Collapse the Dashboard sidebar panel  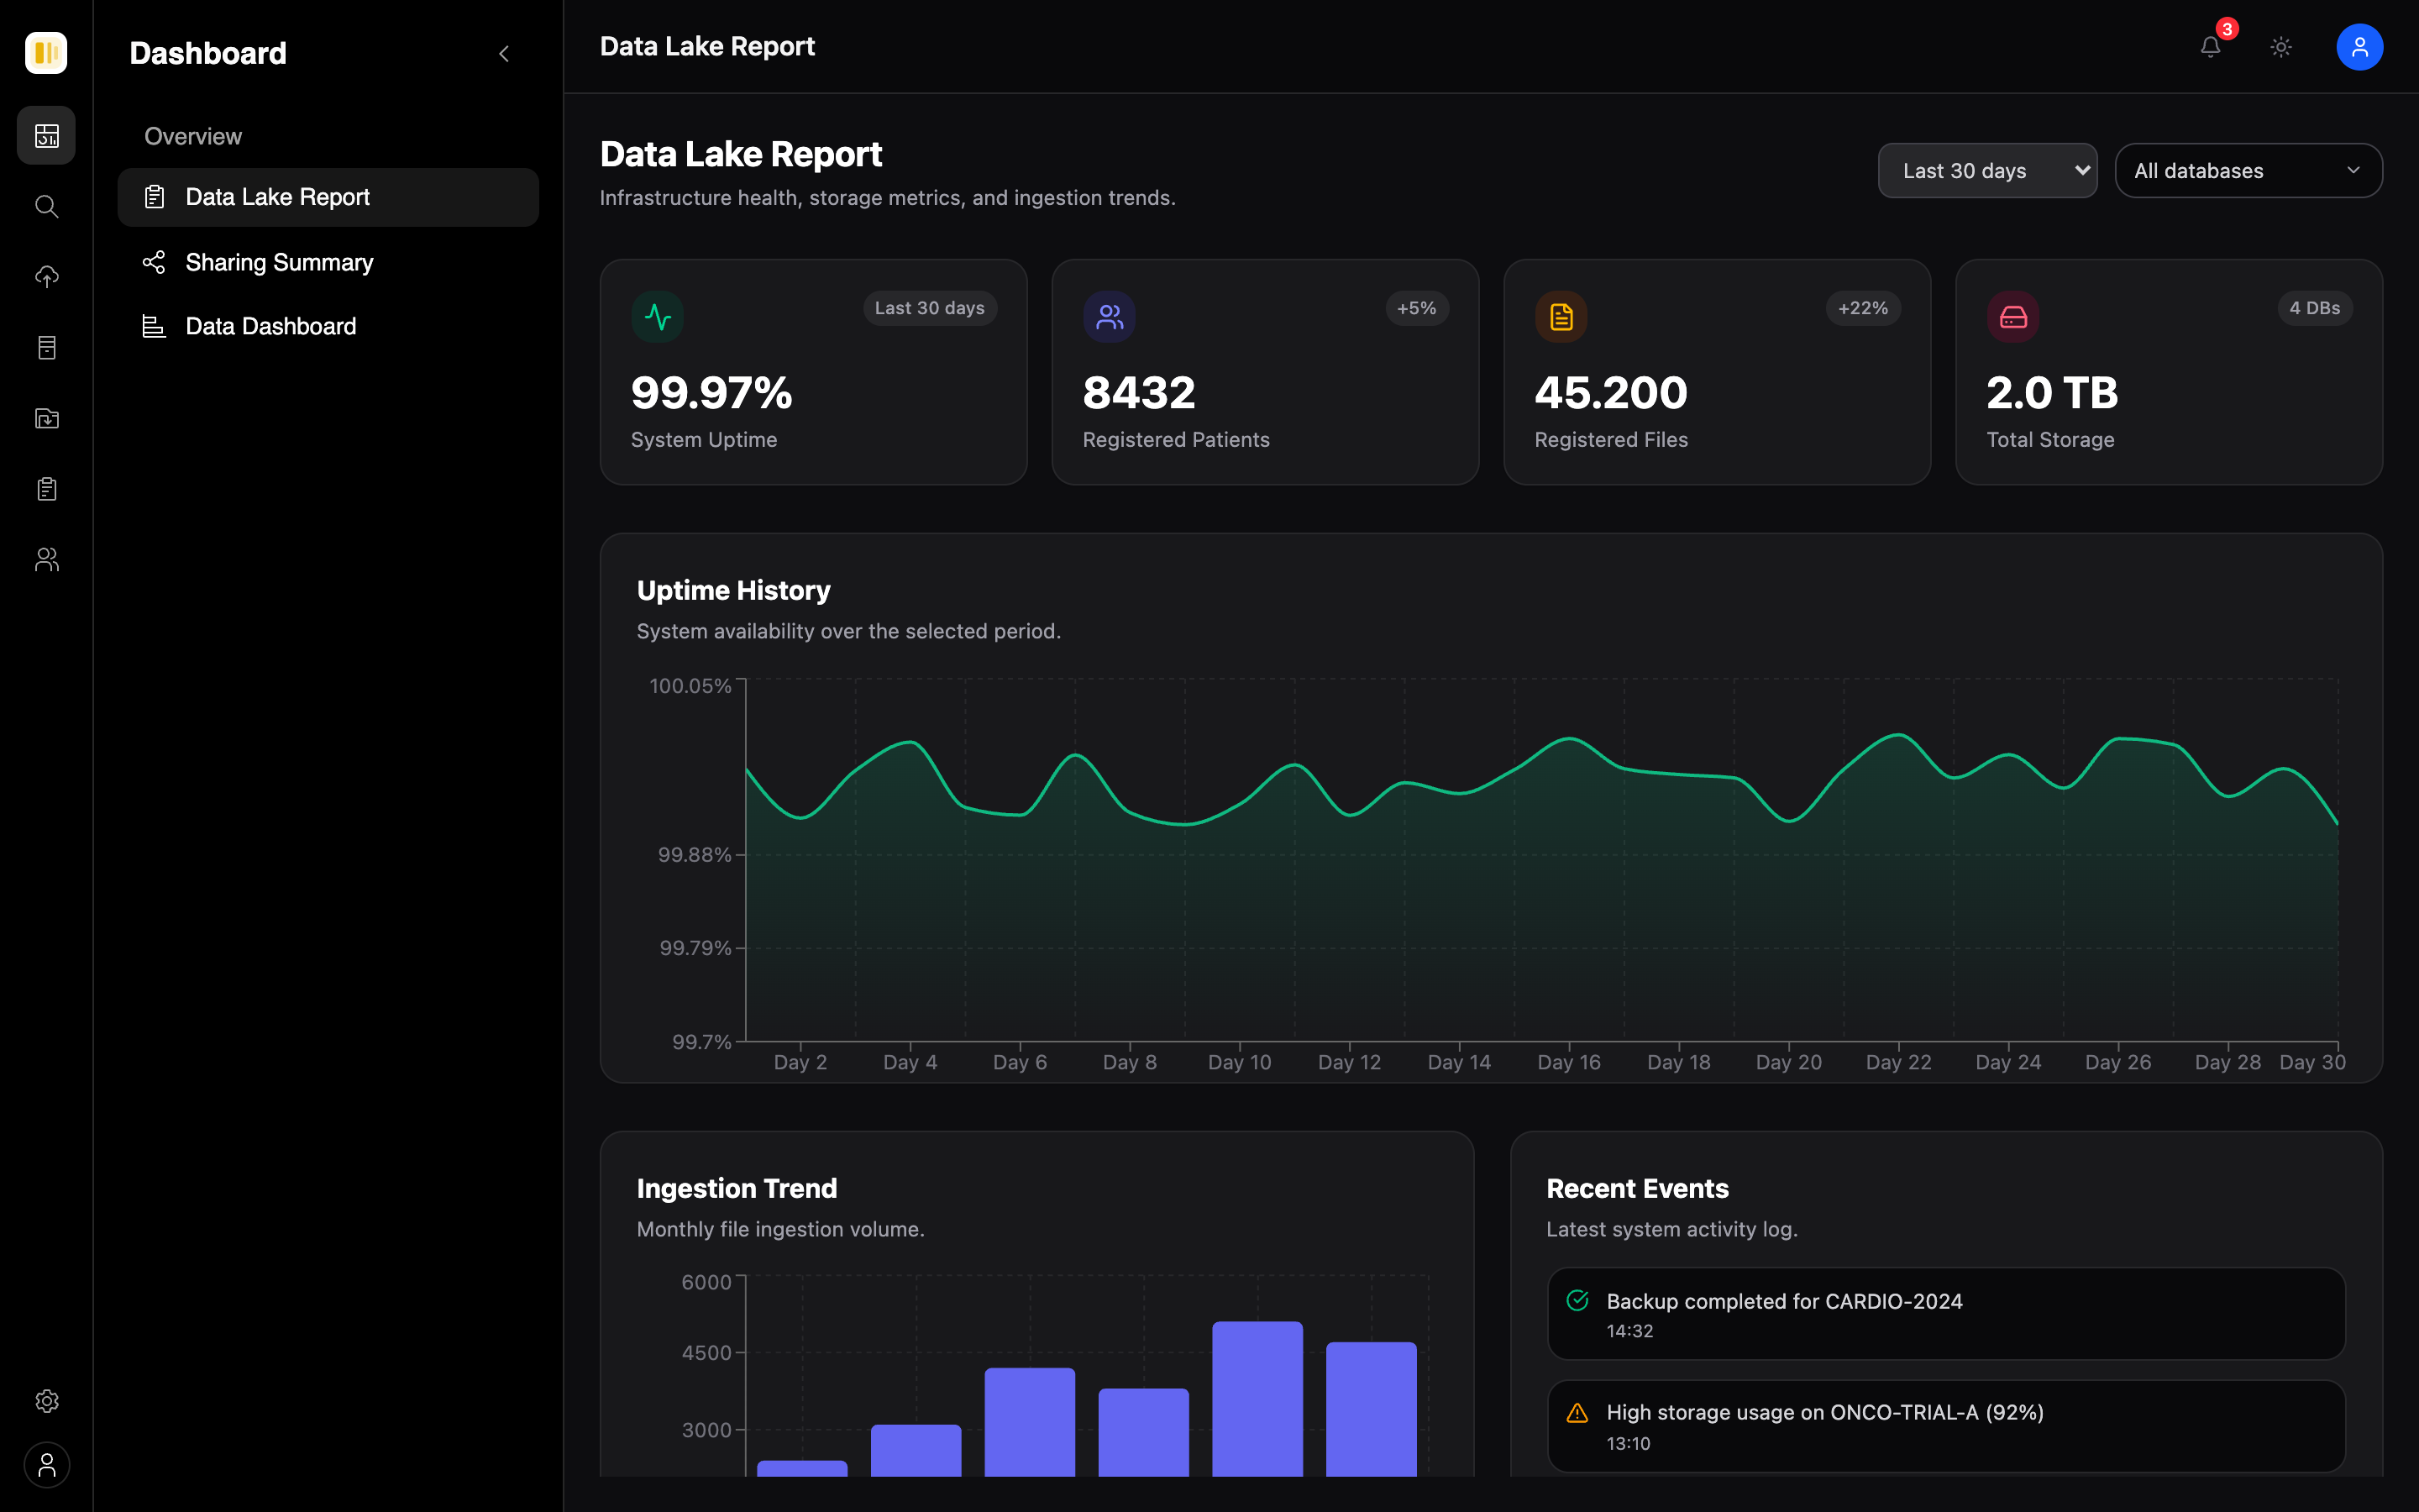coord(504,53)
